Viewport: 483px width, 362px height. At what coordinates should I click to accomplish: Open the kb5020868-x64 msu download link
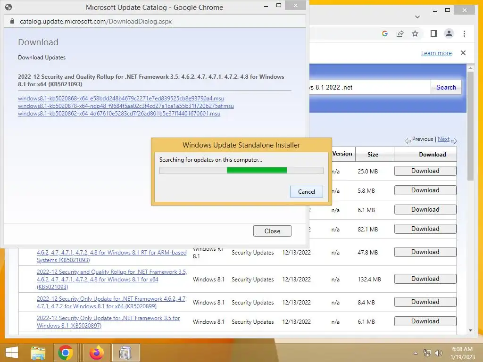click(x=121, y=99)
